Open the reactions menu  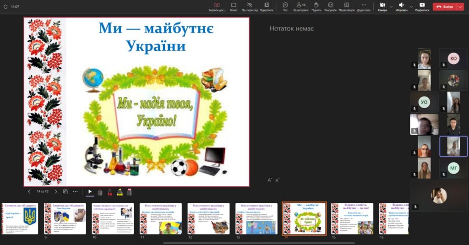click(330, 6)
